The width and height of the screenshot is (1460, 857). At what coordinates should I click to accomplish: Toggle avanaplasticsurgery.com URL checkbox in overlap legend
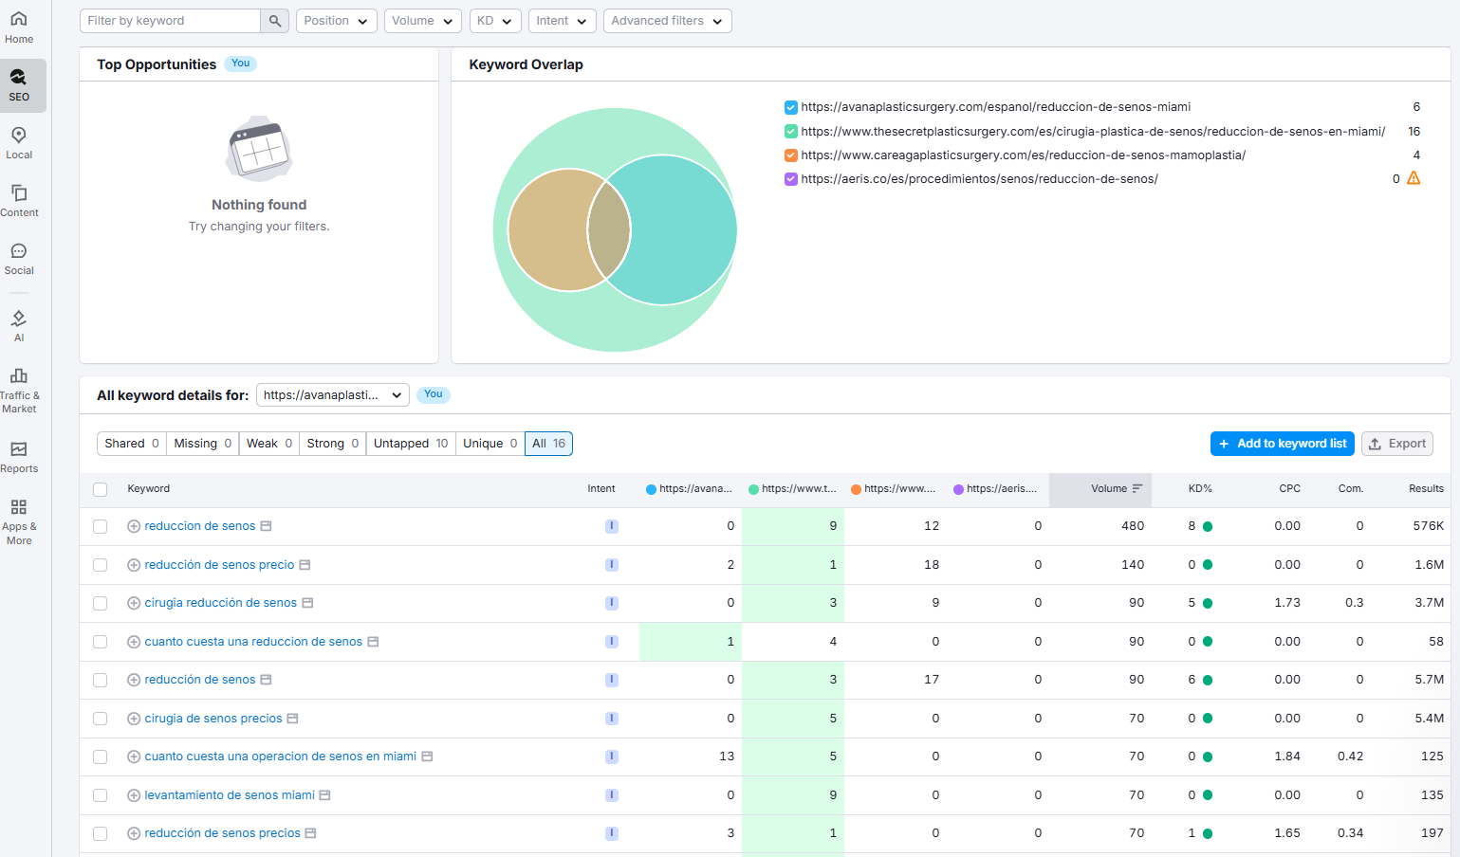click(x=791, y=107)
